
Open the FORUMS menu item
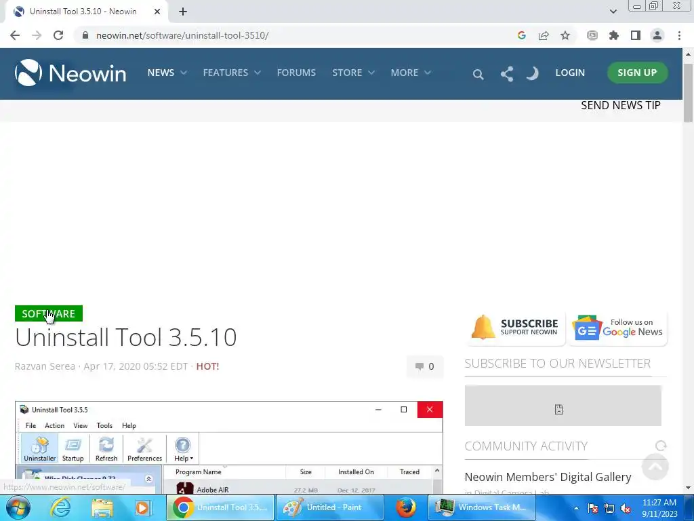296,73
